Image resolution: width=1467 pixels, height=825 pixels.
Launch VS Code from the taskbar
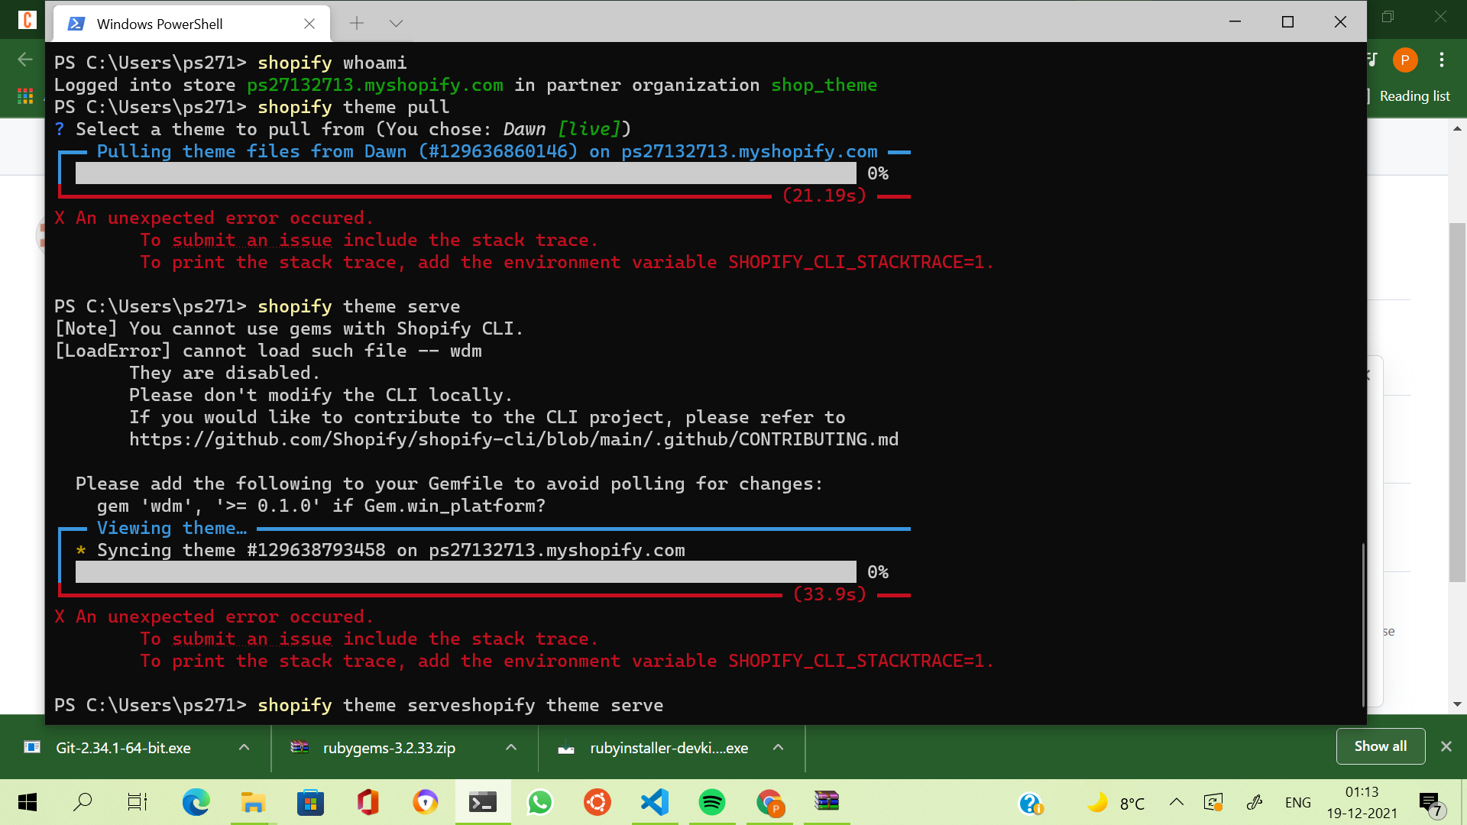click(x=654, y=802)
